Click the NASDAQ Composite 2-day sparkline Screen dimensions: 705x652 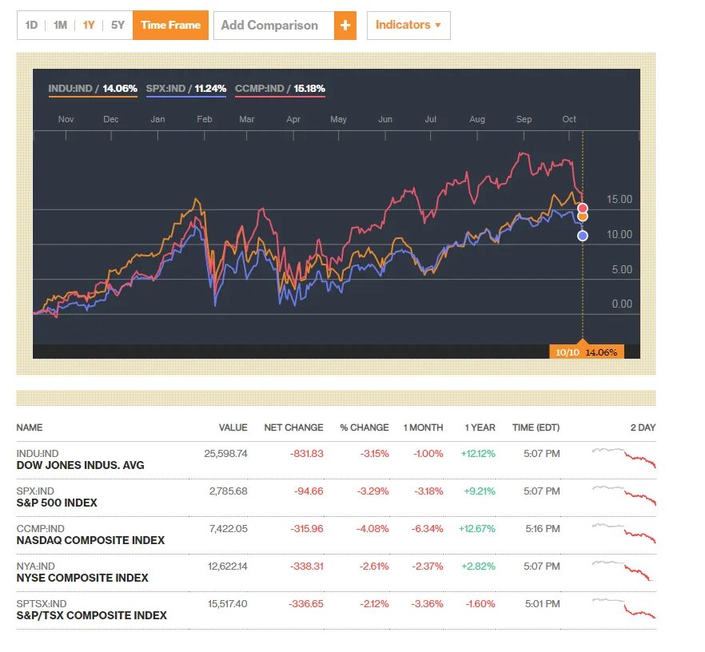[x=624, y=534]
